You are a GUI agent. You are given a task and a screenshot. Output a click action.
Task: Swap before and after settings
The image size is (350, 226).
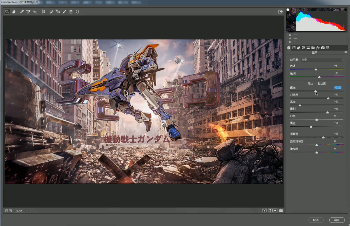[270, 210]
